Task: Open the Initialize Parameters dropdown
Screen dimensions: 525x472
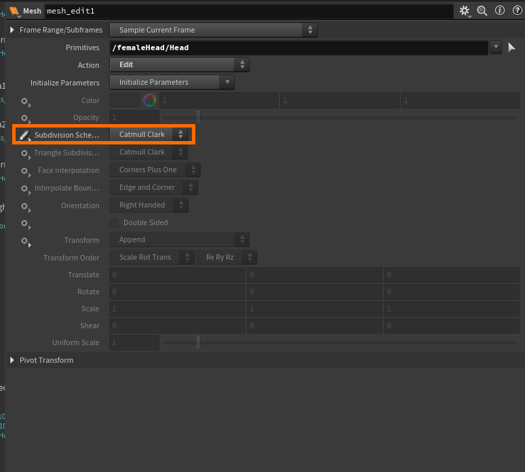Action: click(x=172, y=82)
